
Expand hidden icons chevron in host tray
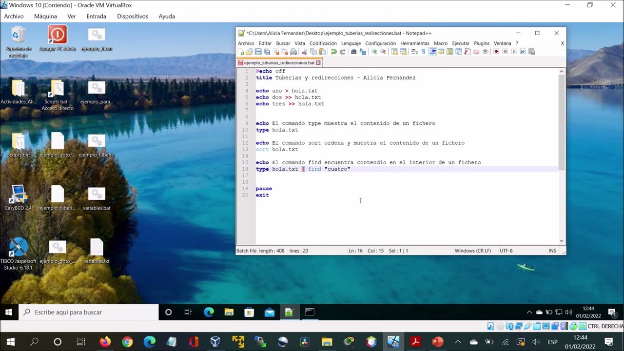click(458, 342)
